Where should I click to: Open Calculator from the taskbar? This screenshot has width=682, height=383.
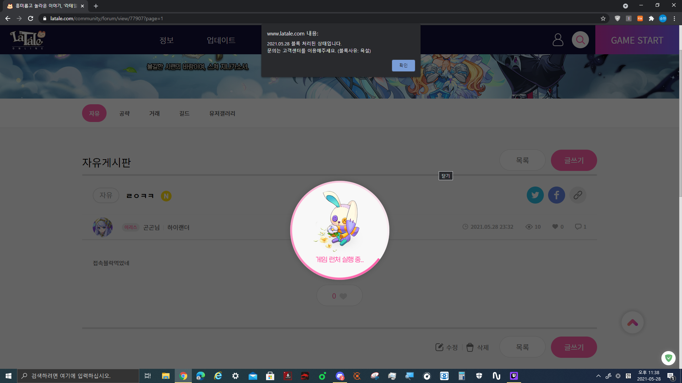(461, 376)
